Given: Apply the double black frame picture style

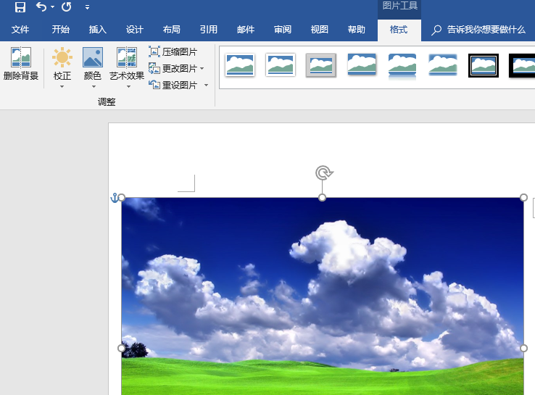Looking at the screenshot, I should (484, 65).
